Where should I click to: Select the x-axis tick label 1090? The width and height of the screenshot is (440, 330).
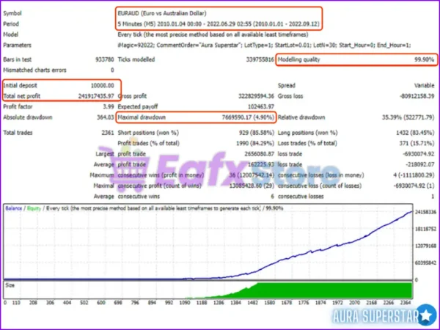pyautogui.click(x=185, y=303)
